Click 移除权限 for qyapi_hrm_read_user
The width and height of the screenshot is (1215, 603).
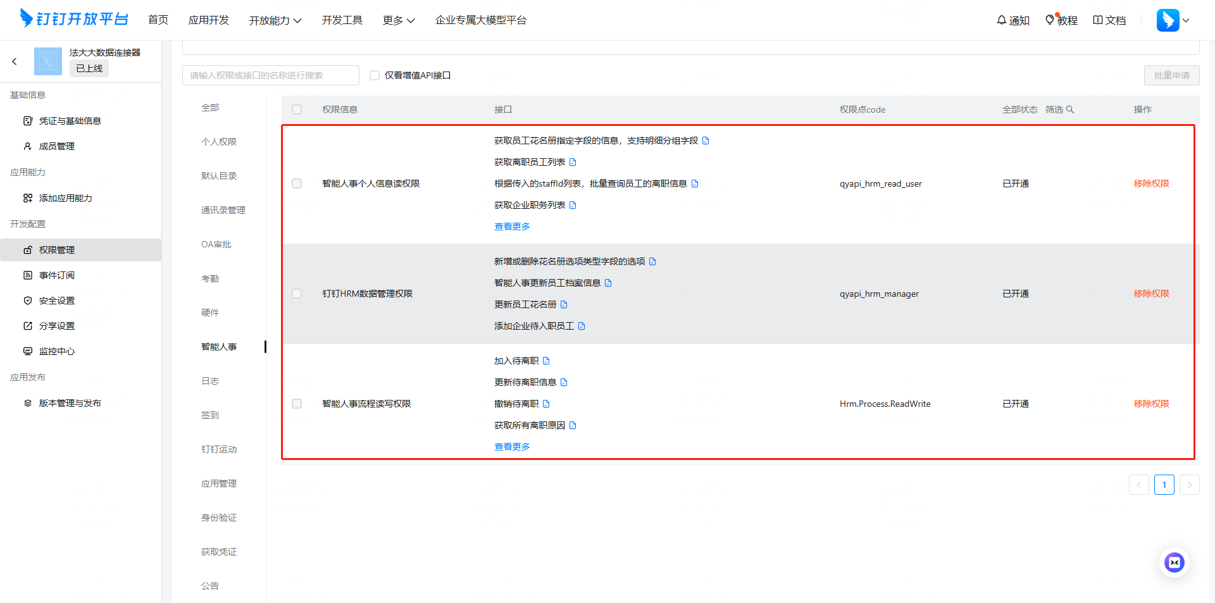[1151, 183]
